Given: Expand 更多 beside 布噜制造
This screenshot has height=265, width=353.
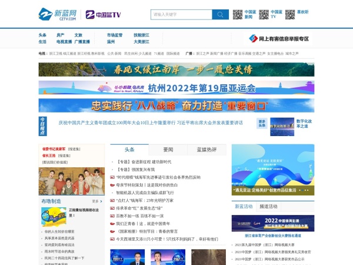Looking at the screenshot, I should tap(95, 201).
